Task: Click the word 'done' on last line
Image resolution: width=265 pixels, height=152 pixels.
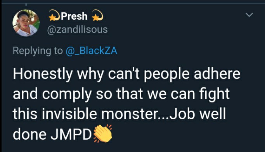Action: pyautogui.click(x=29, y=134)
